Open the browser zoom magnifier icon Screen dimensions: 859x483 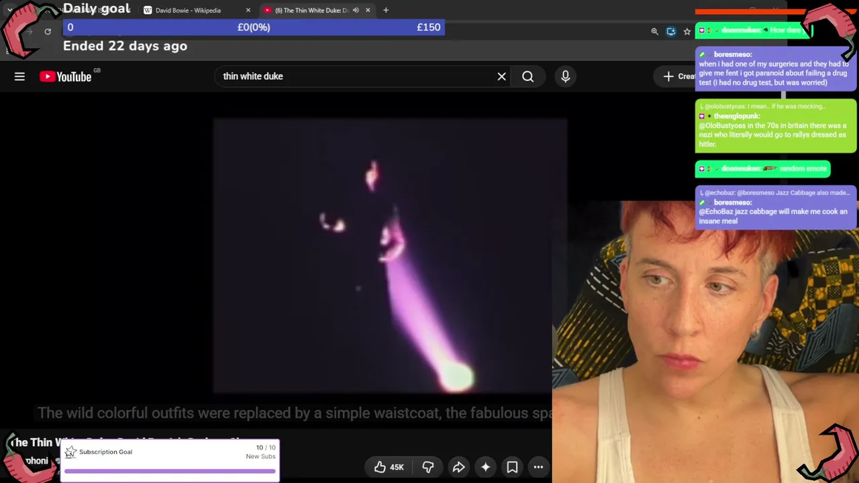point(654,32)
